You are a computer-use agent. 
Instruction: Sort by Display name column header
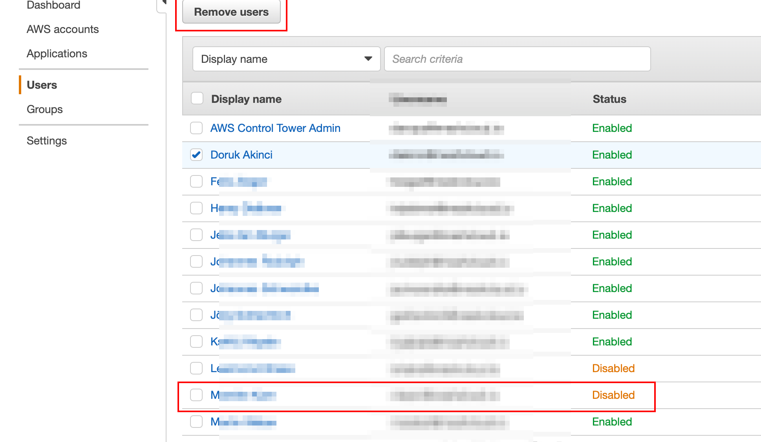[246, 99]
